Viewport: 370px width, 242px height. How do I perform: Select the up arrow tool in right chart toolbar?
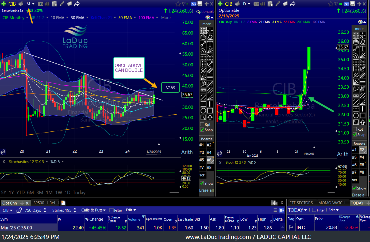click(363, 122)
